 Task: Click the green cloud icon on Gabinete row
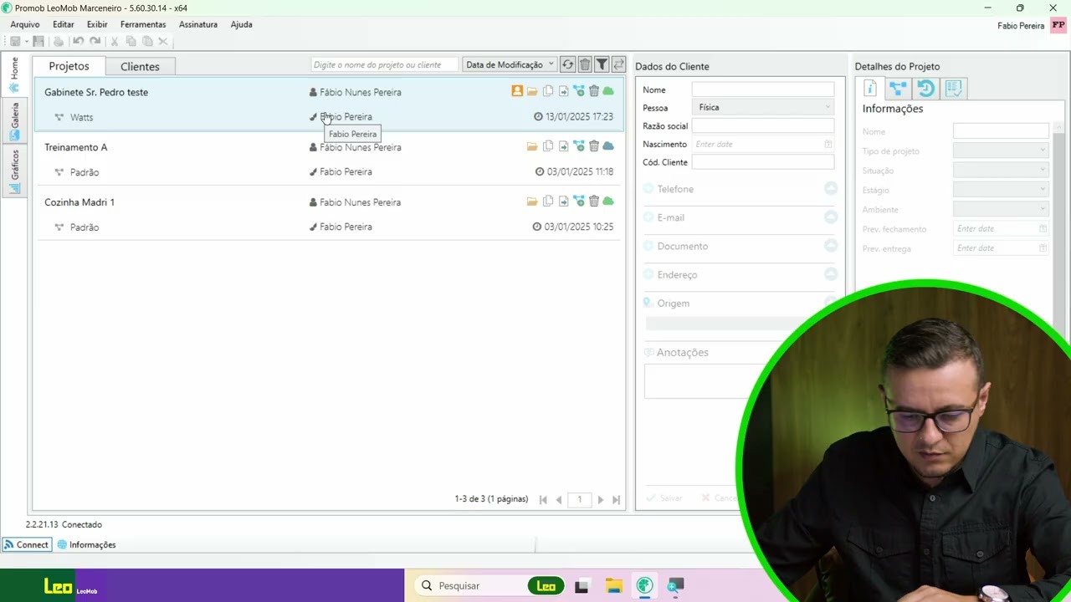click(x=608, y=91)
